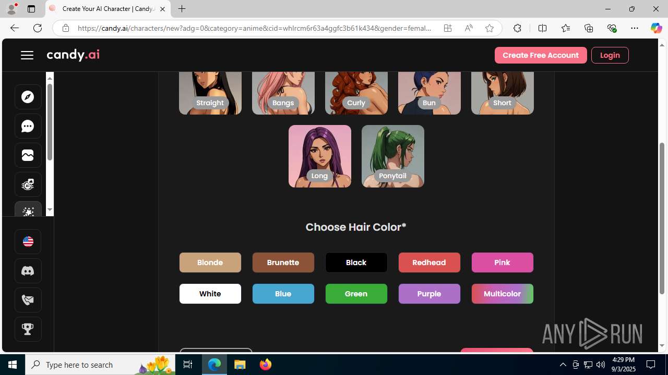Viewport: 668px width, 375px height.
Task: Switch to Create Your AI Character tab
Action: [108, 9]
